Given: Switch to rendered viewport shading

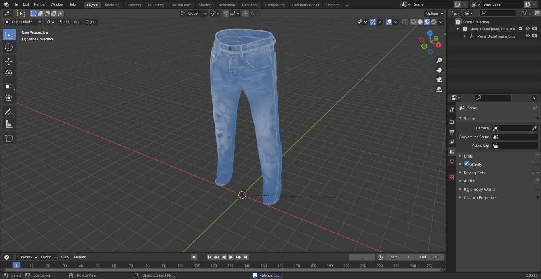Looking at the screenshot, I should tap(434, 22).
